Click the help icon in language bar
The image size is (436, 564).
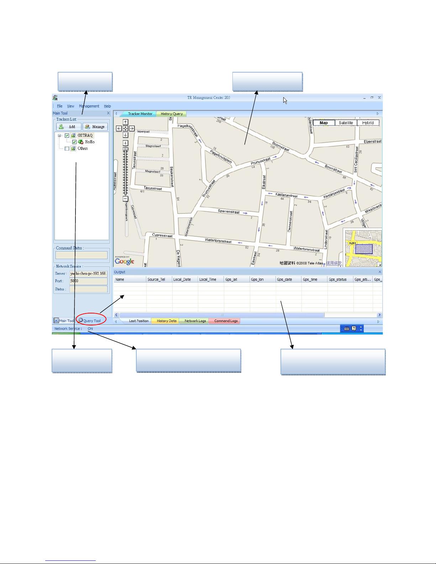pos(354,328)
